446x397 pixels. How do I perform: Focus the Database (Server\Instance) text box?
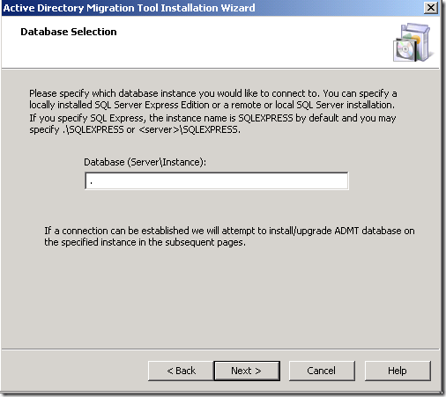coord(217,180)
